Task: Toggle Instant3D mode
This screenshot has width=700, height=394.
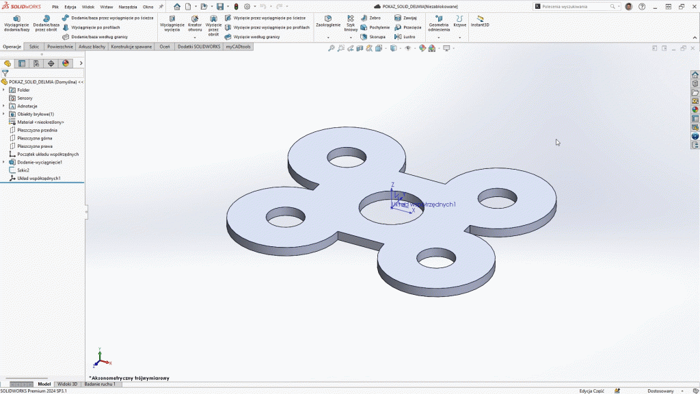Action: (480, 21)
